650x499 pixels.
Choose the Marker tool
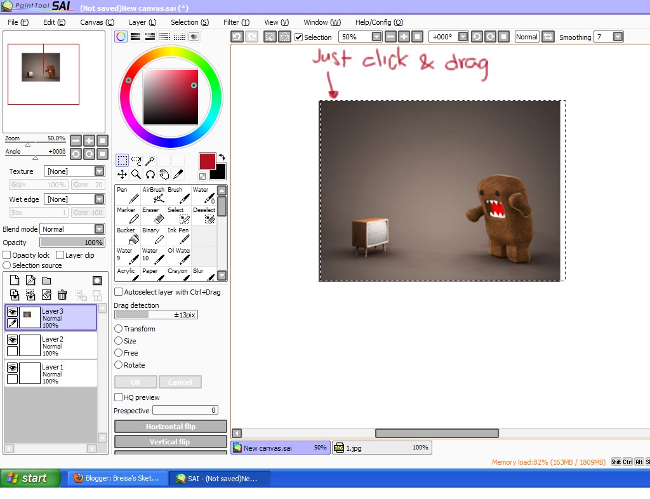click(x=128, y=215)
